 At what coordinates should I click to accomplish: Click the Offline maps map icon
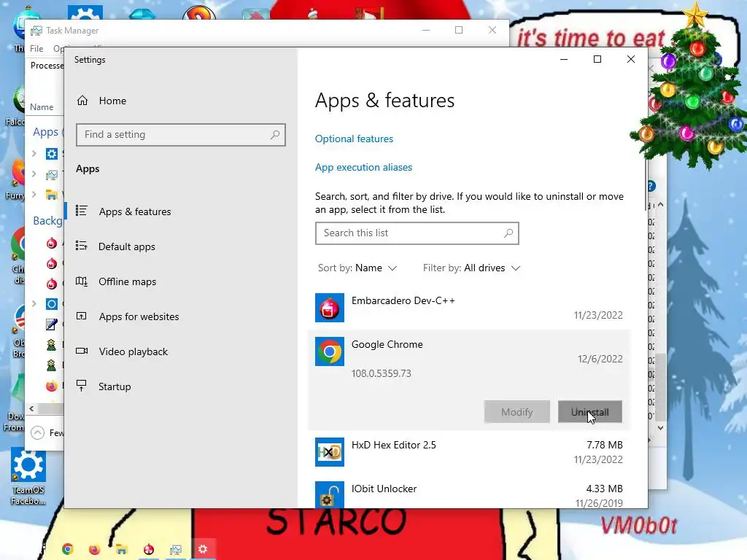[x=82, y=281]
